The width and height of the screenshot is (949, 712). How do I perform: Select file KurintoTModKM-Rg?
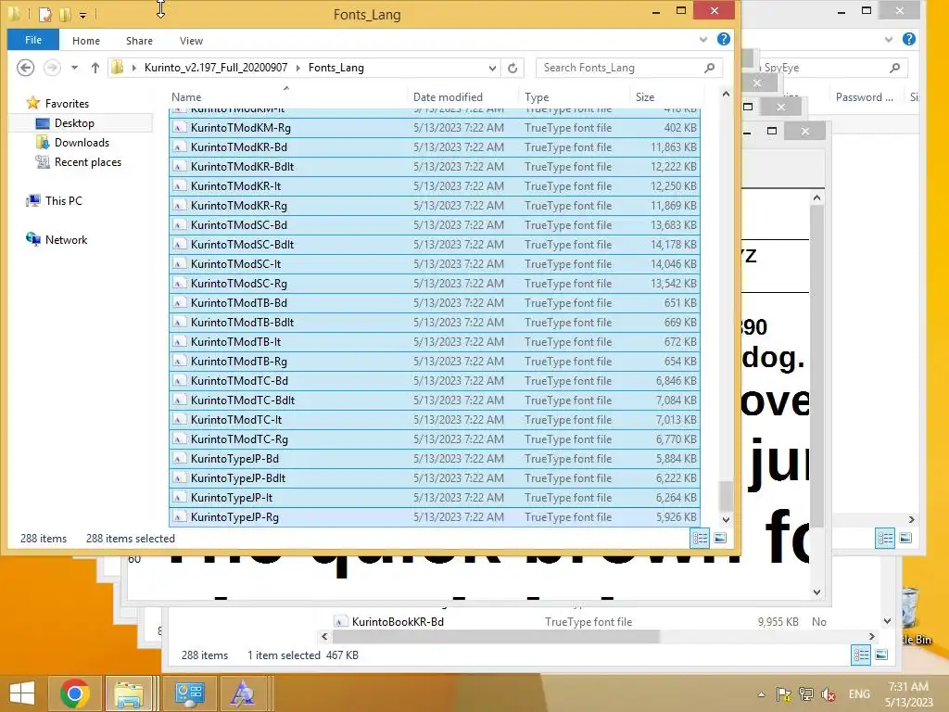(435, 128)
